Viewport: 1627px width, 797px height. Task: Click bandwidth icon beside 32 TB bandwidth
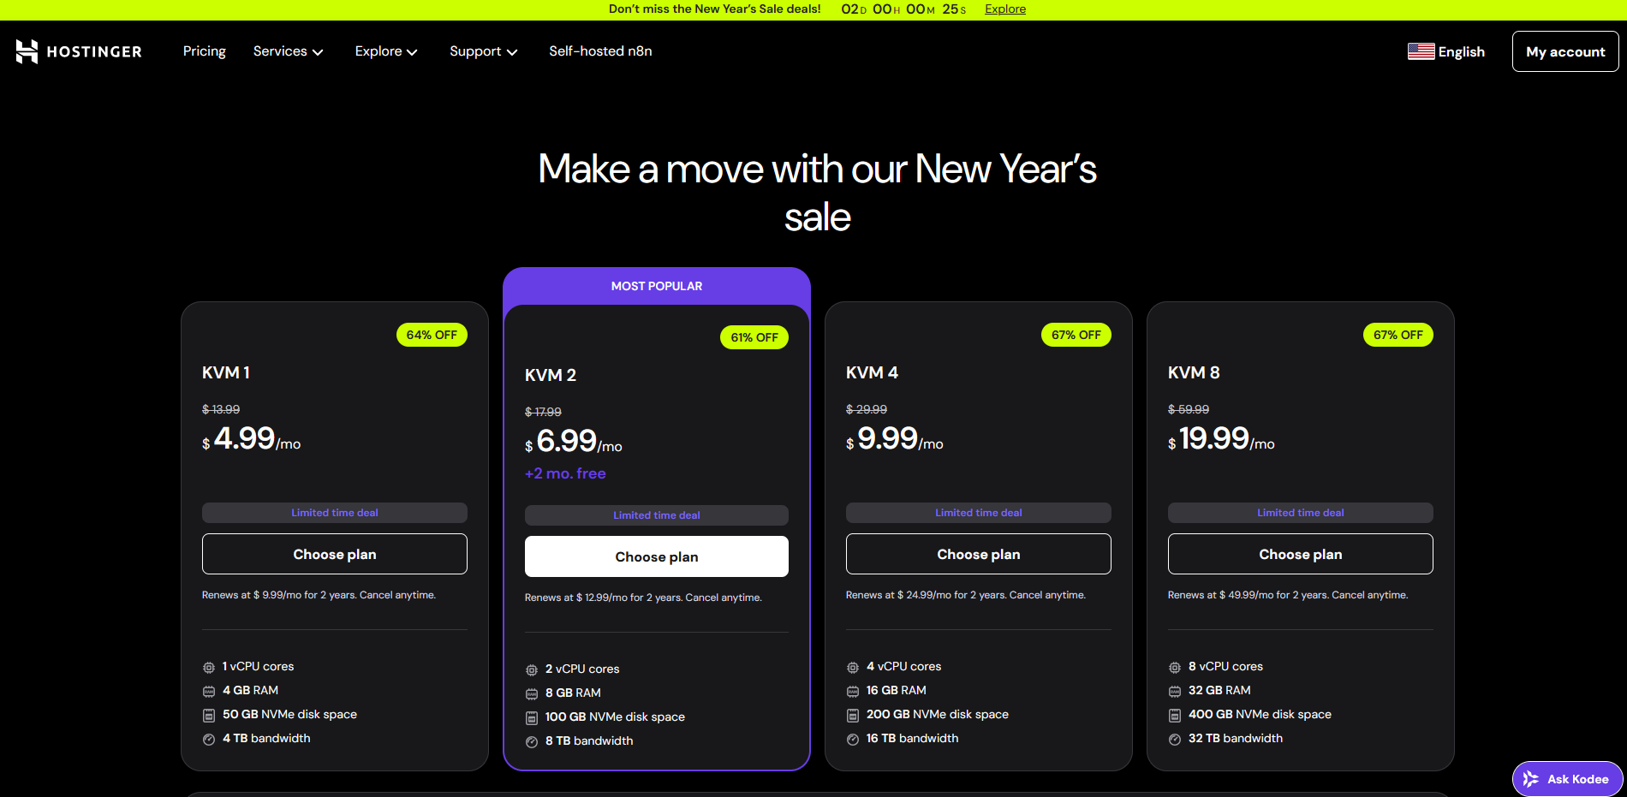pyautogui.click(x=1175, y=739)
